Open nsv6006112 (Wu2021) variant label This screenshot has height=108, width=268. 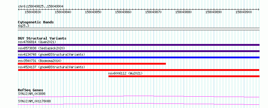tap(125, 73)
